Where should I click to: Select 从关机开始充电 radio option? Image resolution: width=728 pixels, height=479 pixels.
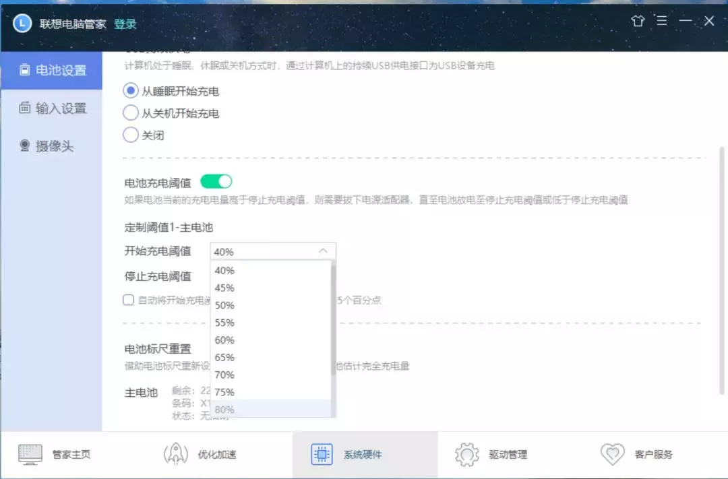point(131,113)
